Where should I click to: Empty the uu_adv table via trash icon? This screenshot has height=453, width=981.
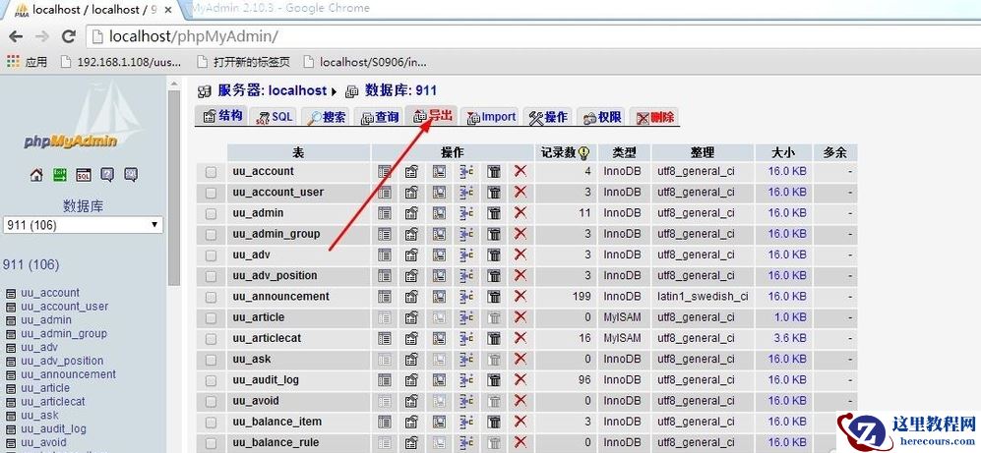494,255
